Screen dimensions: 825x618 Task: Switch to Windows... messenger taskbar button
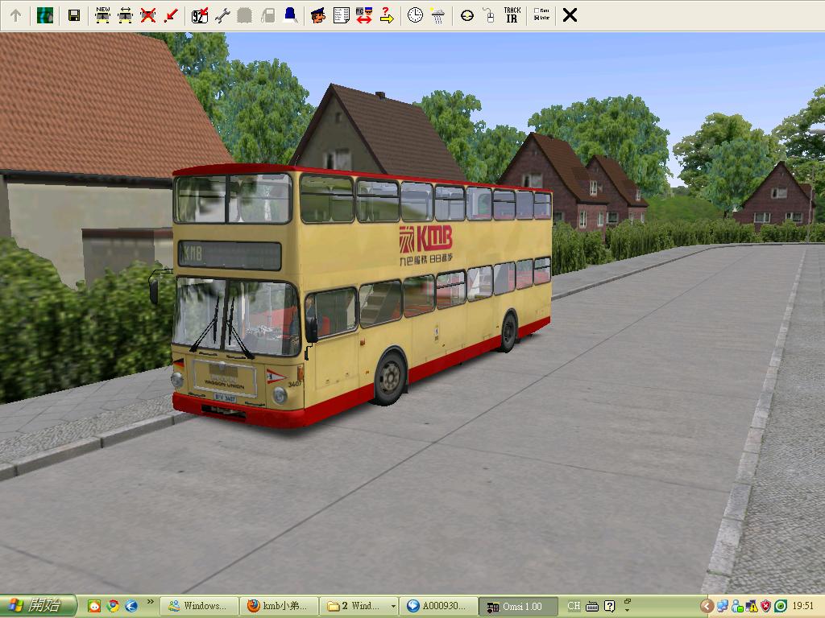pyautogui.click(x=199, y=606)
